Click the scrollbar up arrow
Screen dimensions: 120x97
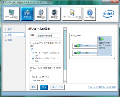(65, 29)
